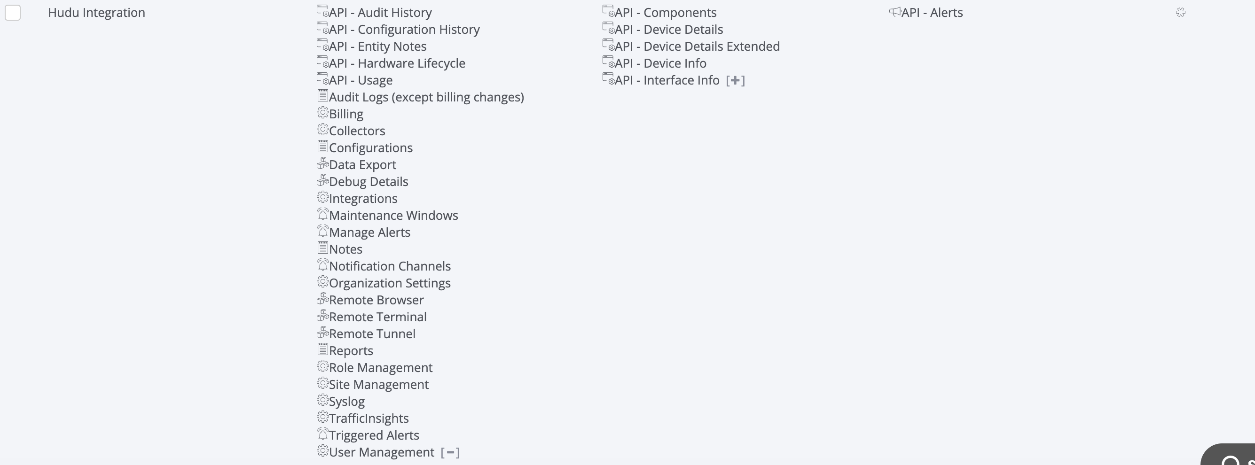1255x465 pixels.
Task: Click the megaphone icon beside API - Alerts
Action: pos(895,11)
